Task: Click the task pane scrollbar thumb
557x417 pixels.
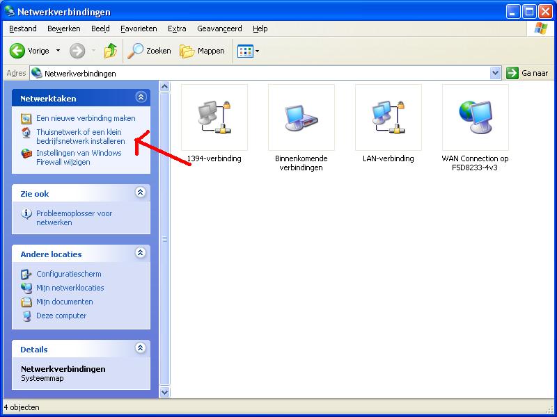Action: click(x=164, y=238)
